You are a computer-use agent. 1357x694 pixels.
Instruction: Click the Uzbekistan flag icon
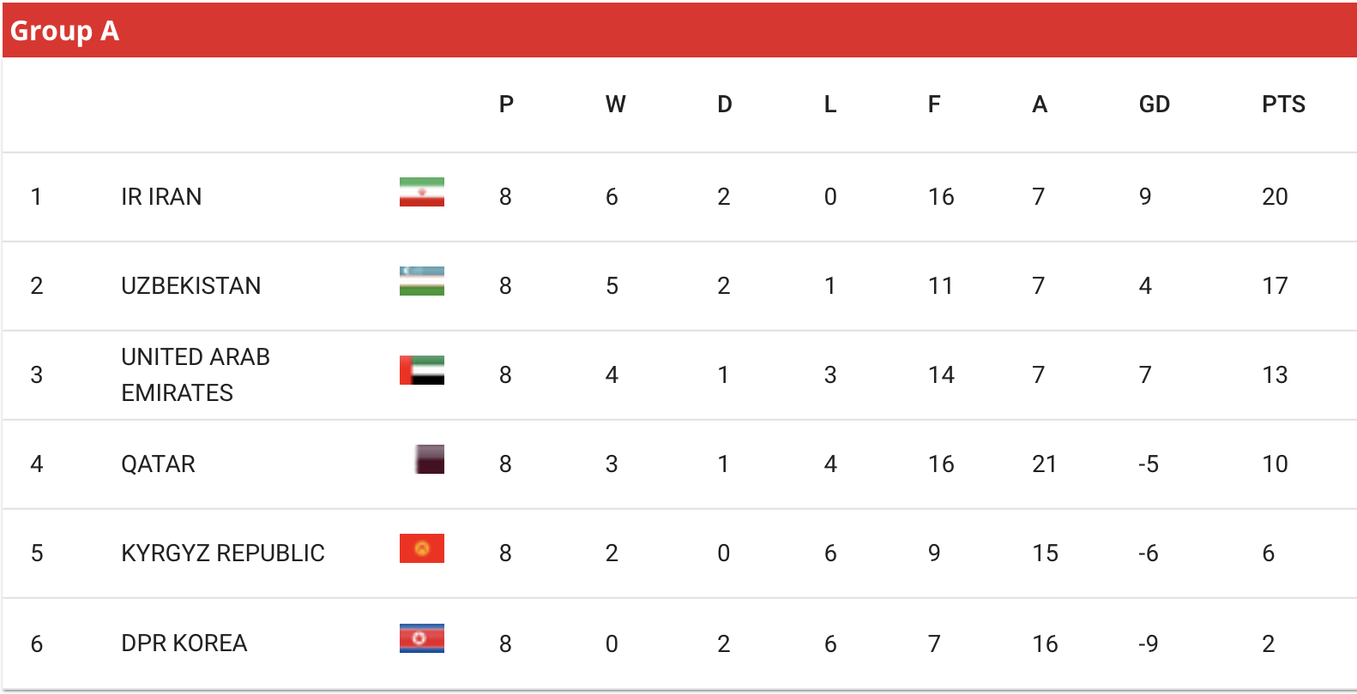(x=422, y=281)
